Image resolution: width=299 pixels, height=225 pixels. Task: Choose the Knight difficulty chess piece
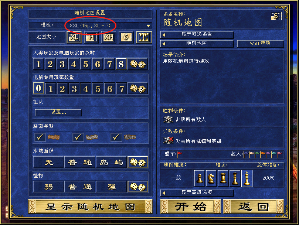211,178
